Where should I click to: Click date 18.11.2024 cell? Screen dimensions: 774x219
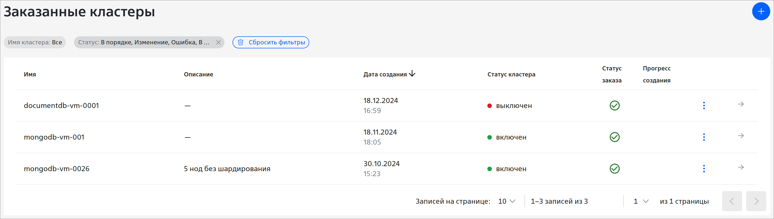click(x=380, y=132)
